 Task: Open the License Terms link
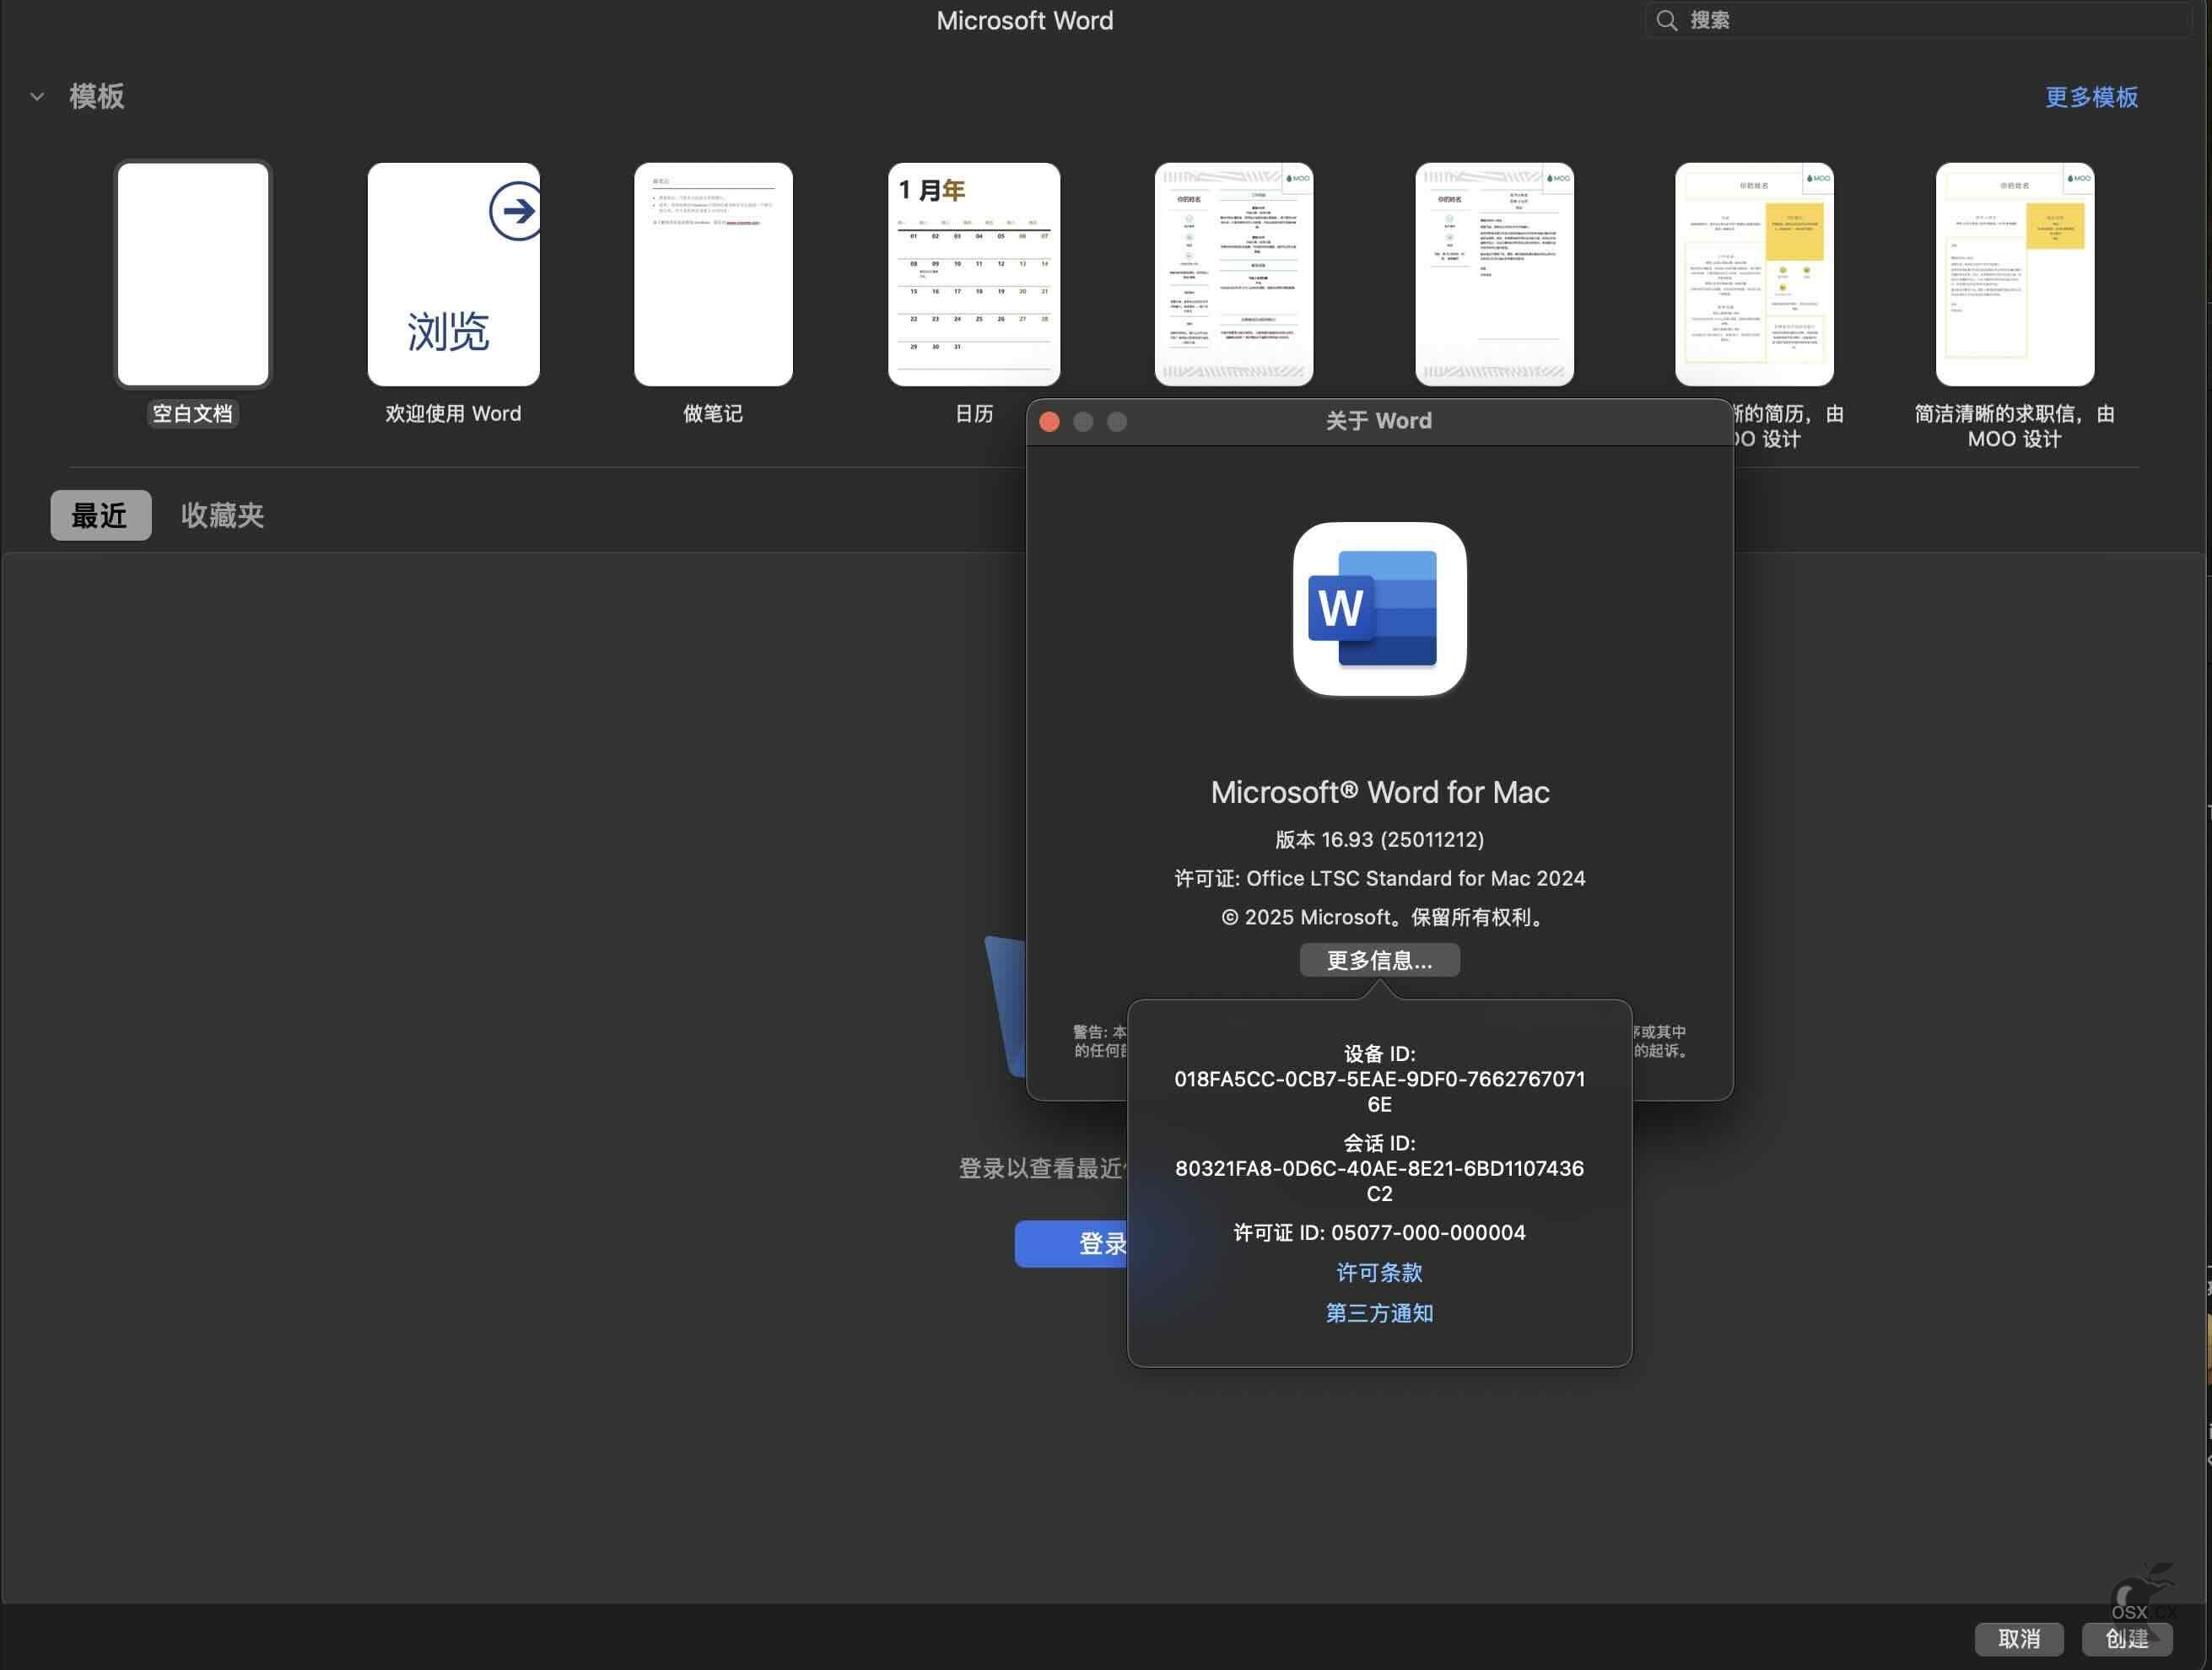click(1379, 1272)
